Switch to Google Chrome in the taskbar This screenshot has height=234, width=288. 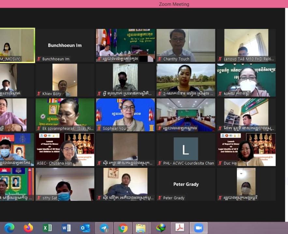point(123,228)
